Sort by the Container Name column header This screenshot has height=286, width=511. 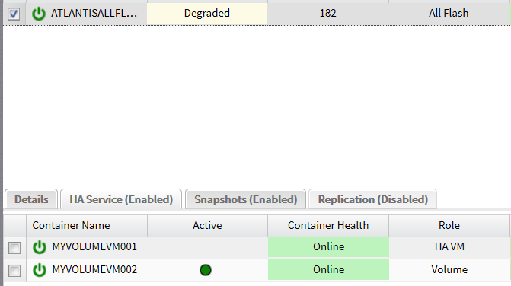(x=87, y=225)
